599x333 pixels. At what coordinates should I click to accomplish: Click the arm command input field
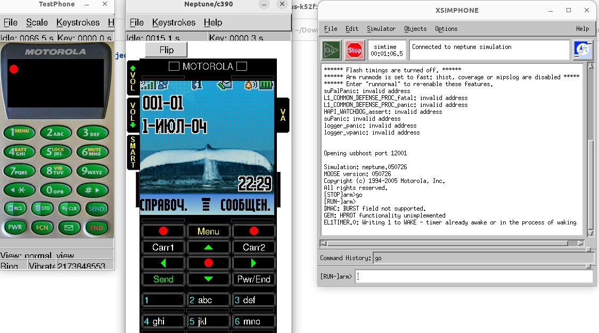coord(474,277)
